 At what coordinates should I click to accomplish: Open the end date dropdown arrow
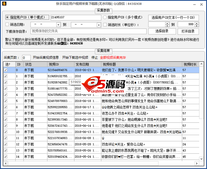coord(99,25)
